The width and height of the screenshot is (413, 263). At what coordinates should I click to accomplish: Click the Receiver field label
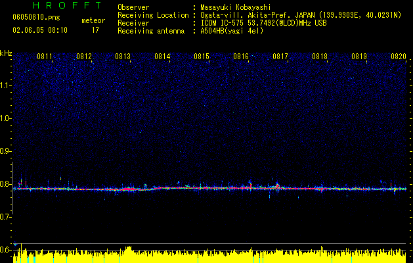[133, 23]
